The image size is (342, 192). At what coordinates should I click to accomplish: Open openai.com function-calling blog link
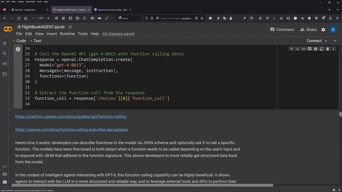point(72,130)
